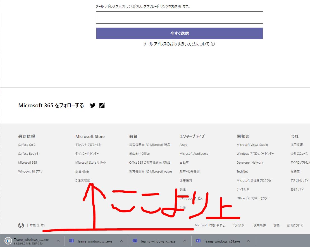Open the Surface Book 3 link
The height and width of the screenshot is (247, 310).
[28, 154]
